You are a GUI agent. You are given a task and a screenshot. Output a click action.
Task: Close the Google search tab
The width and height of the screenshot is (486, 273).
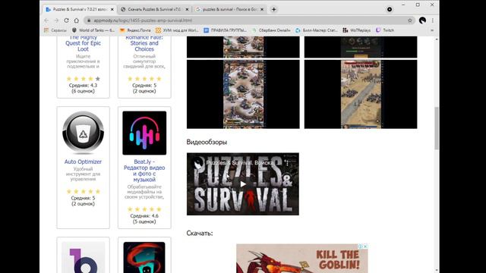tap(262, 10)
